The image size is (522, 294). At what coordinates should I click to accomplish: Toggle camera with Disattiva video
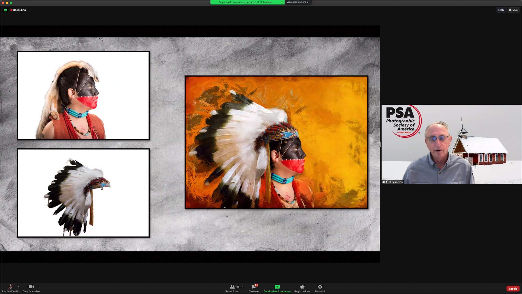click(x=31, y=287)
